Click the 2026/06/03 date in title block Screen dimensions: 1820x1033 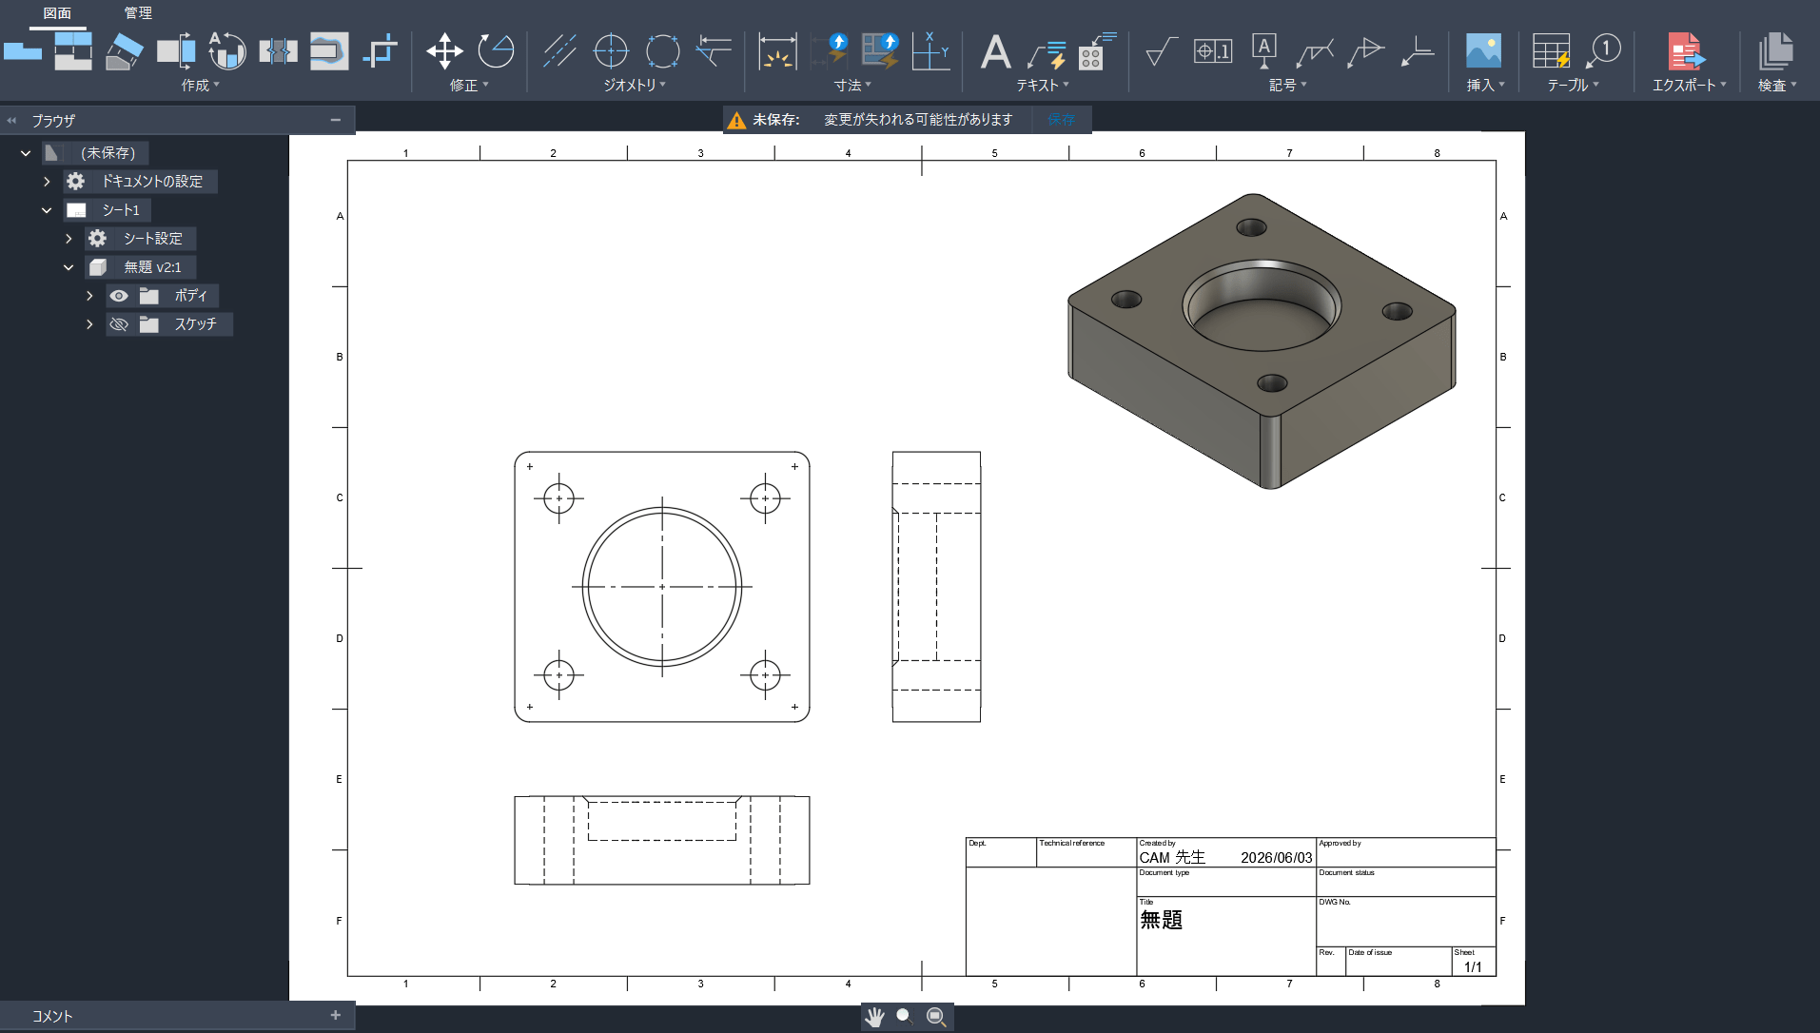click(x=1276, y=858)
